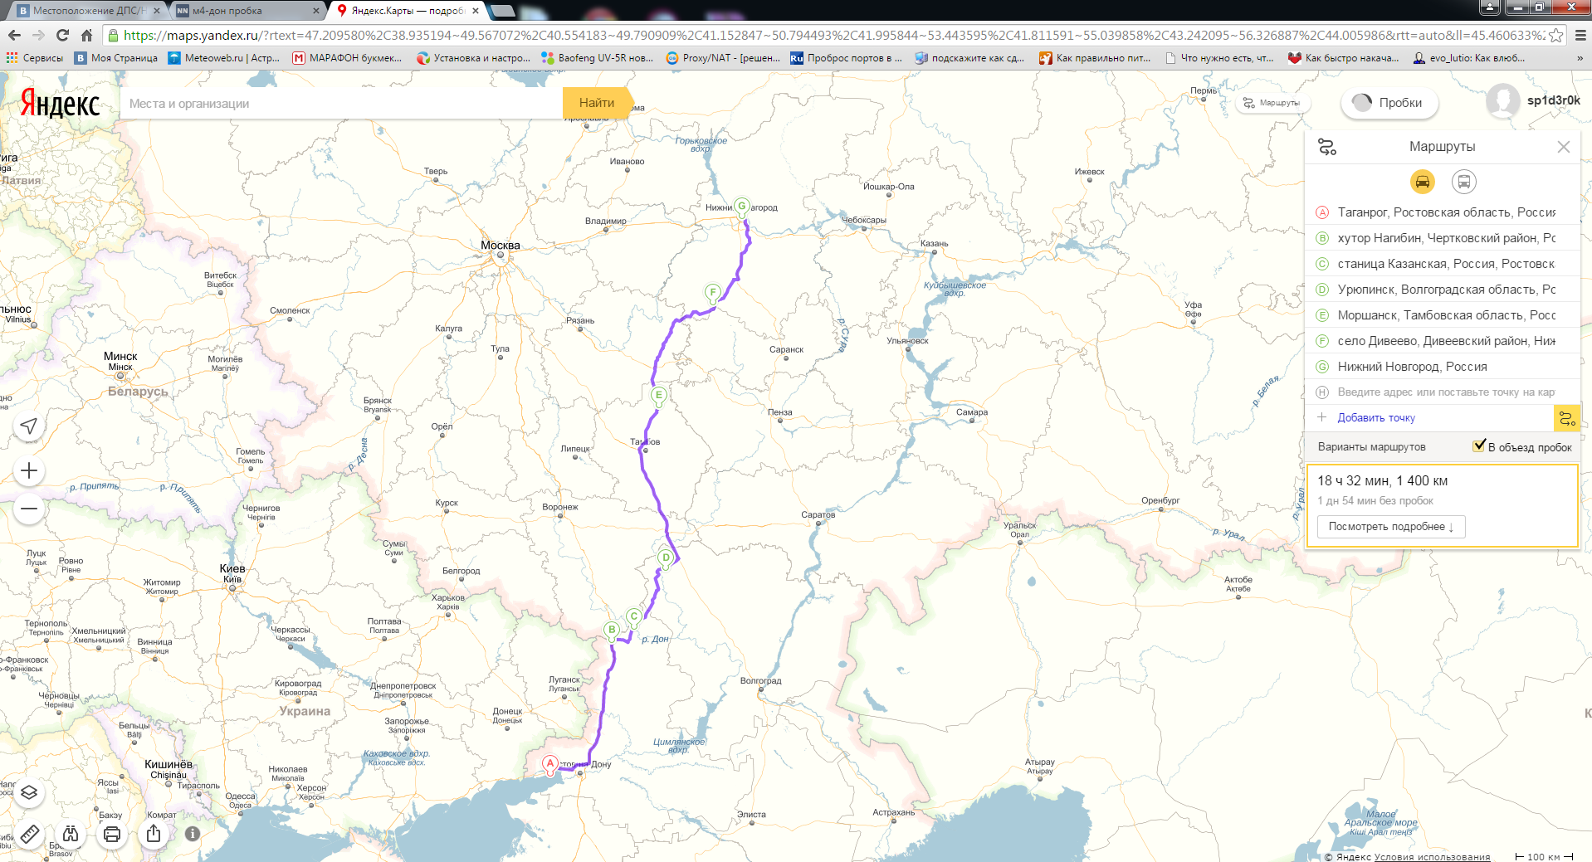Open the МАРАФОН букмек... bookmark

tap(348, 58)
